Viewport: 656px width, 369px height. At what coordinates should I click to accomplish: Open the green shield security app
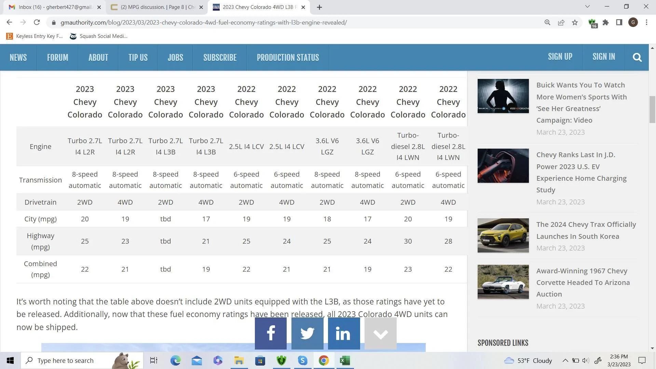(281, 360)
